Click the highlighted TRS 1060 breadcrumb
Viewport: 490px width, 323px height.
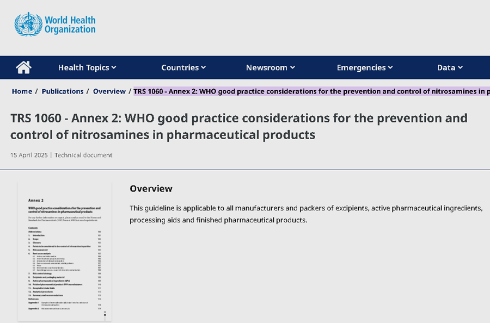311,91
